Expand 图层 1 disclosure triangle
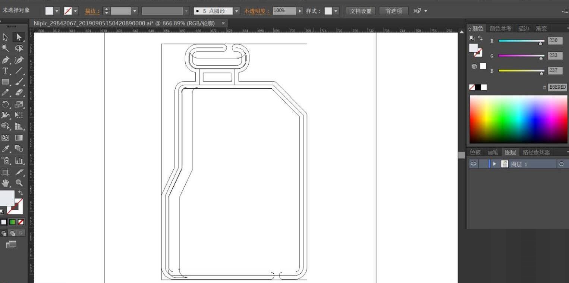Screen dimensions: 569x283 495,164
